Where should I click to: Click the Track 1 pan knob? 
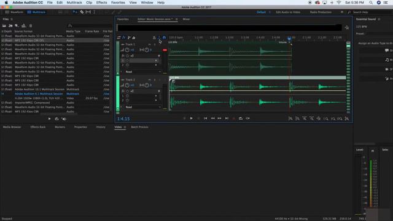[147, 50]
